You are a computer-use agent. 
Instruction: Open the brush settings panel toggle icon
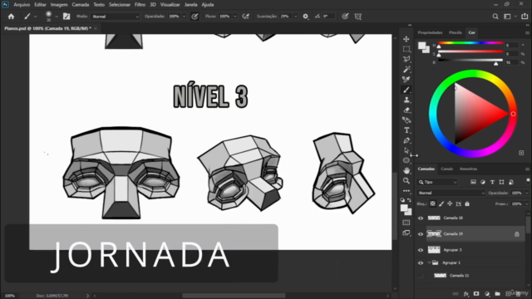(x=66, y=17)
